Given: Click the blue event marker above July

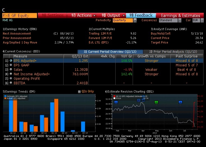Looking at the screenshot, I should pos(181,102).
